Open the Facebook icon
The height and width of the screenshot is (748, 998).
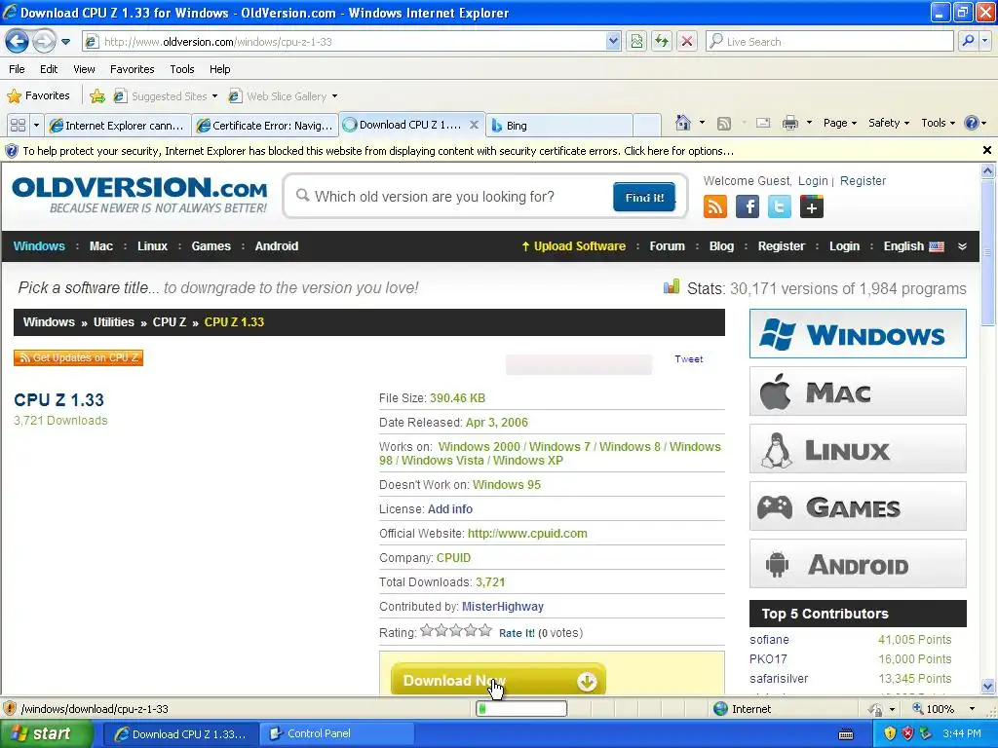coord(748,206)
